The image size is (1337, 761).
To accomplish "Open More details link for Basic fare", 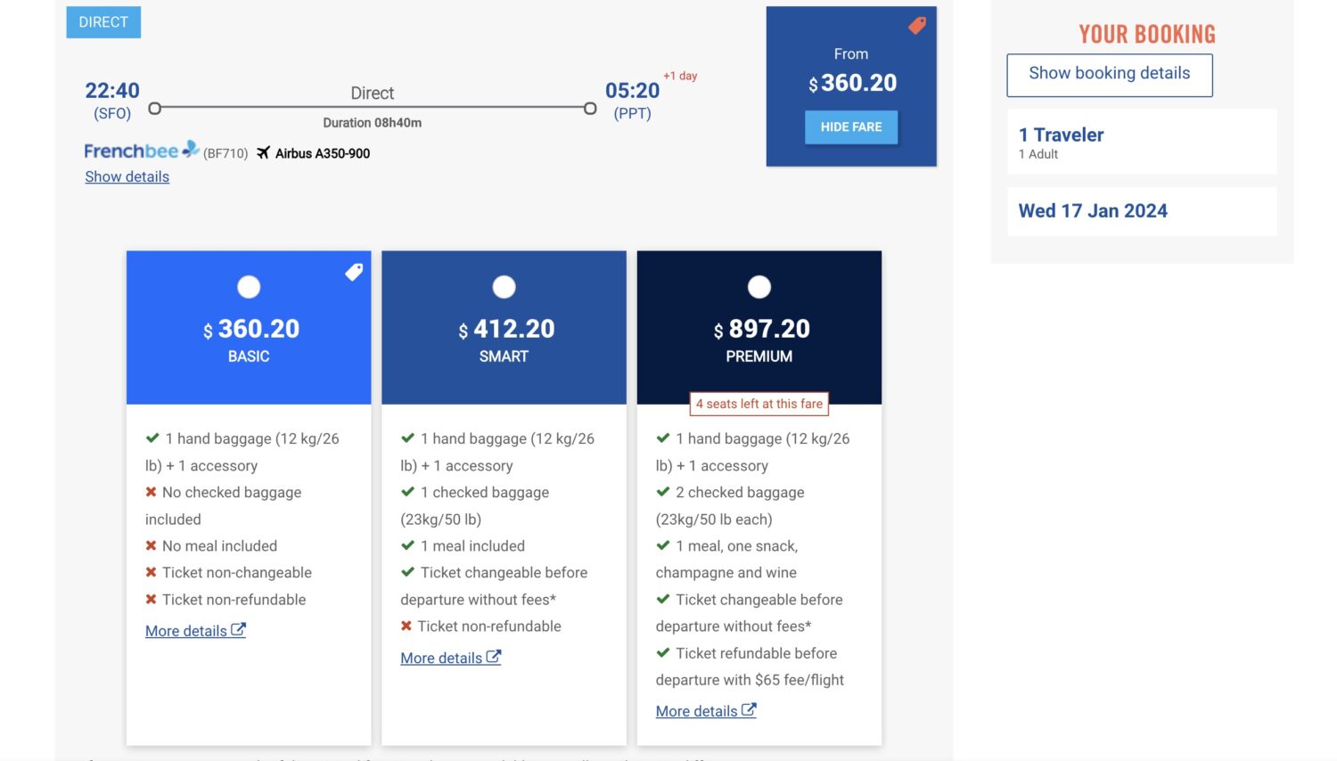I will (x=186, y=631).
